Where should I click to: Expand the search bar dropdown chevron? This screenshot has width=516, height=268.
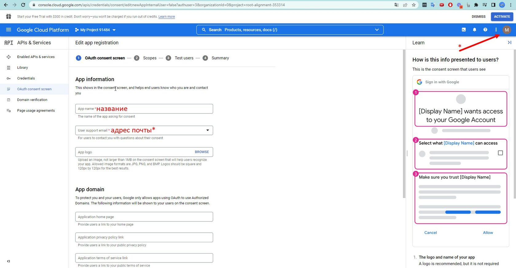coord(377,30)
